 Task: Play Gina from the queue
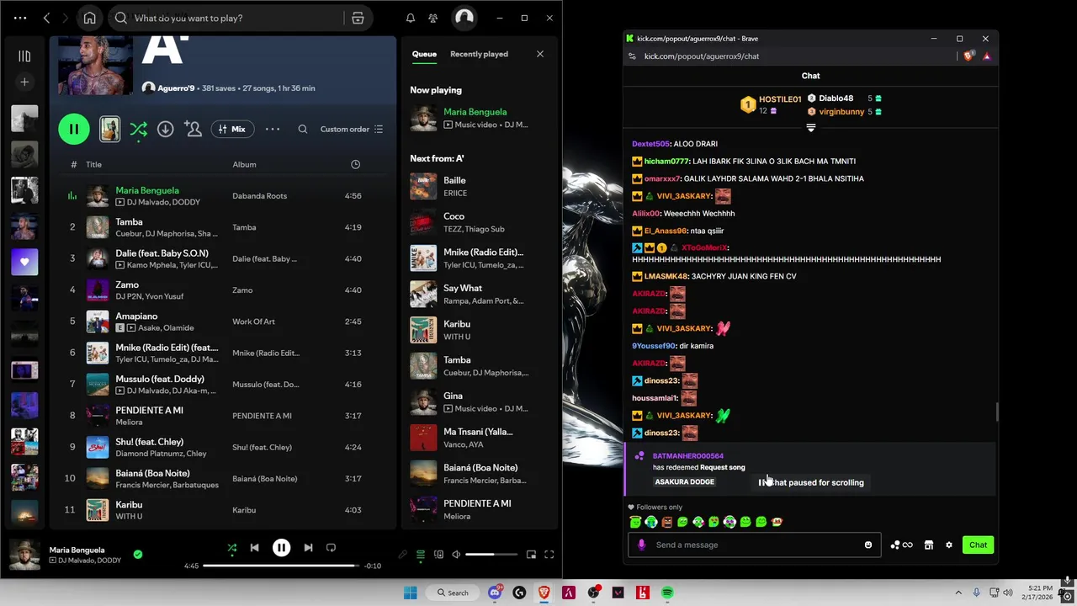pyautogui.click(x=479, y=401)
